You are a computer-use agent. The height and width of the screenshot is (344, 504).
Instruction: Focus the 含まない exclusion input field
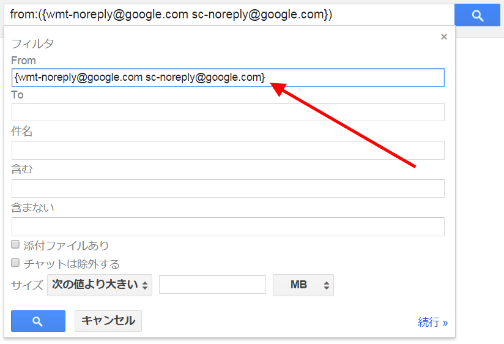coord(228,226)
